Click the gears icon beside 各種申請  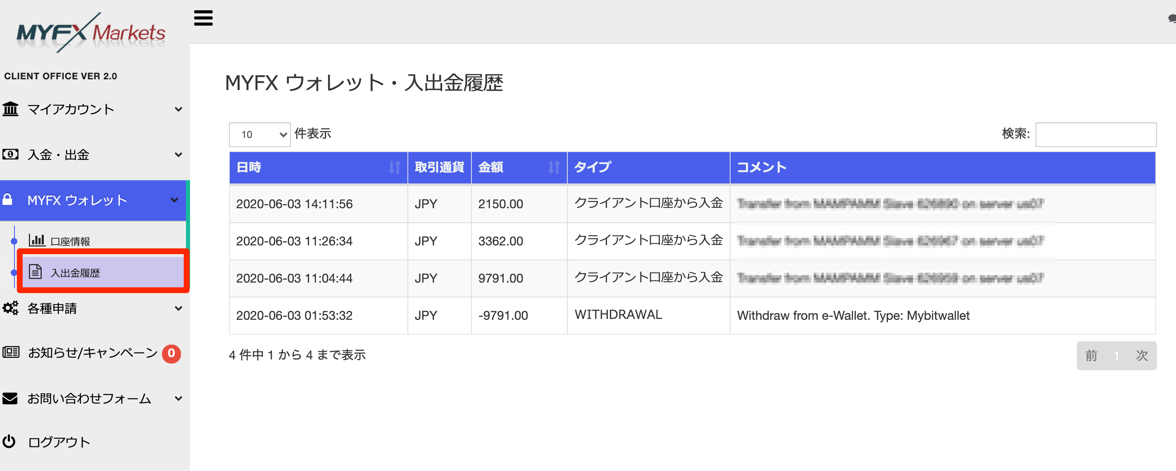pyautogui.click(x=10, y=308)
